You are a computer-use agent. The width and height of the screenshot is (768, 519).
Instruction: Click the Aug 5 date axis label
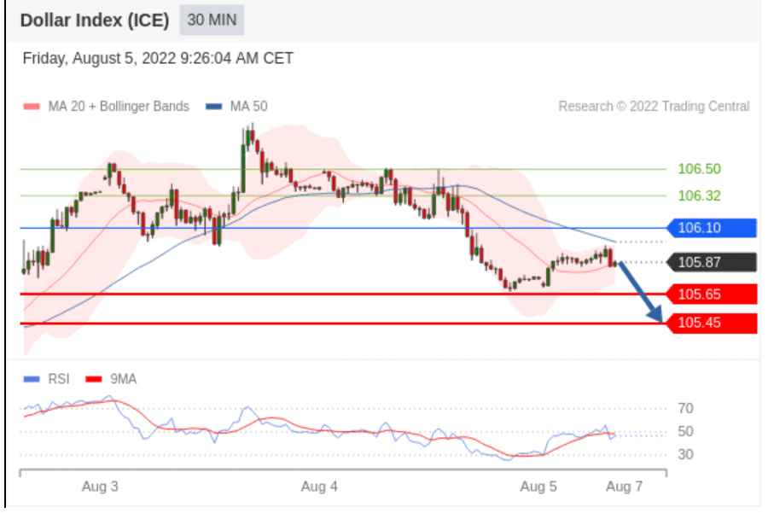point(538,487)
